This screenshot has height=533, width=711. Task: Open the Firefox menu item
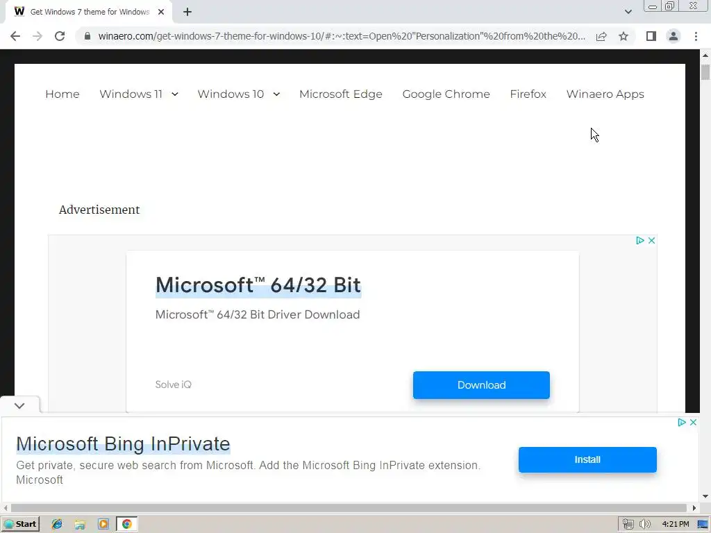coord(528,94)
